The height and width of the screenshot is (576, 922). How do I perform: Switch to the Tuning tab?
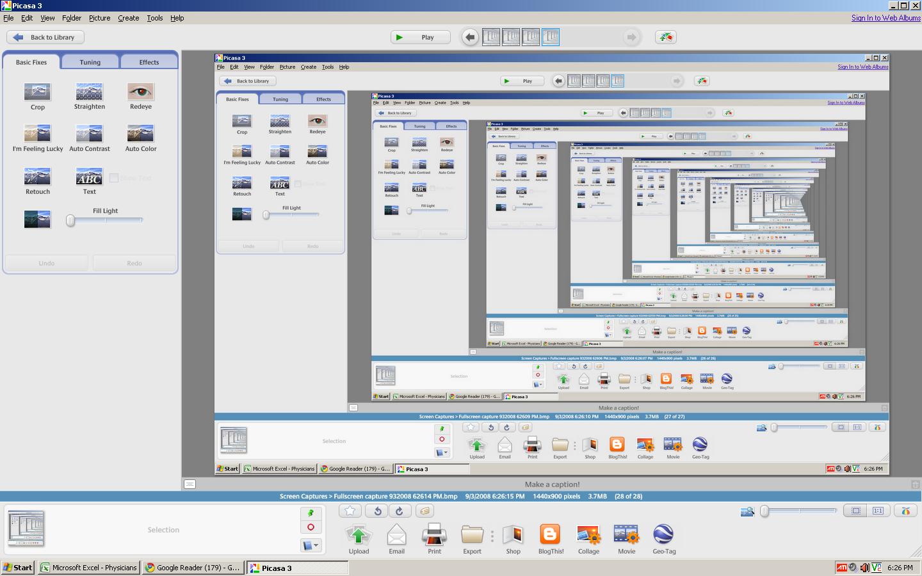pyautogui.click(x=90, y=62)
